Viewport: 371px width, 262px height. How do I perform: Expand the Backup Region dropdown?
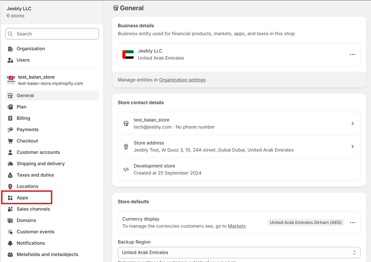pyautogui.click(x=239, y=253)
